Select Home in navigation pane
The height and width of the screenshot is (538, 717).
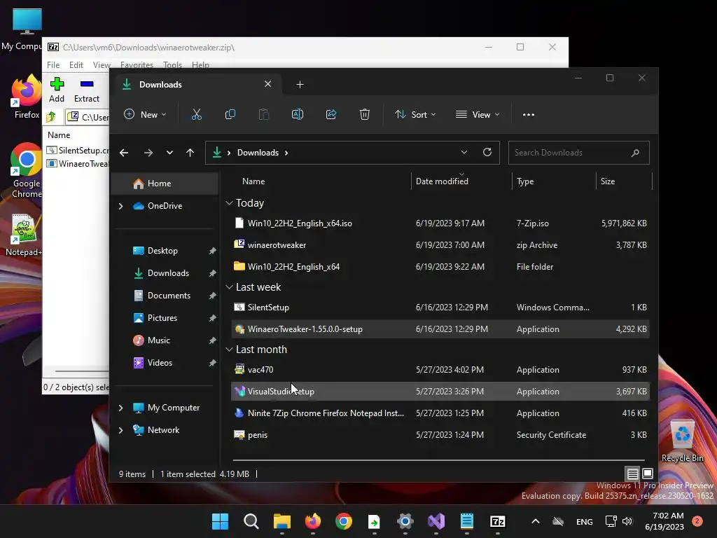[165, 184]
